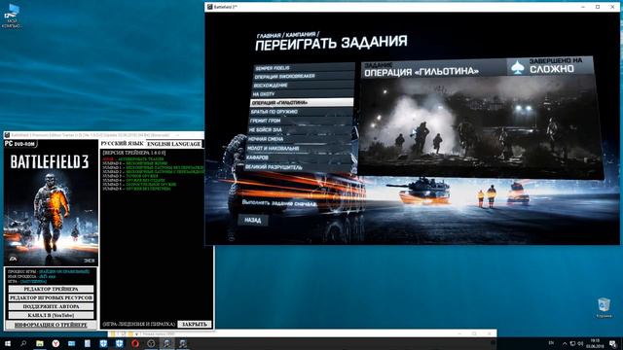Viewport: 623px width, 350px height.
Task: Select the ВЕЛИКИЙ РАЗРУШИТЕЛЬ mission
Action: 298,167
